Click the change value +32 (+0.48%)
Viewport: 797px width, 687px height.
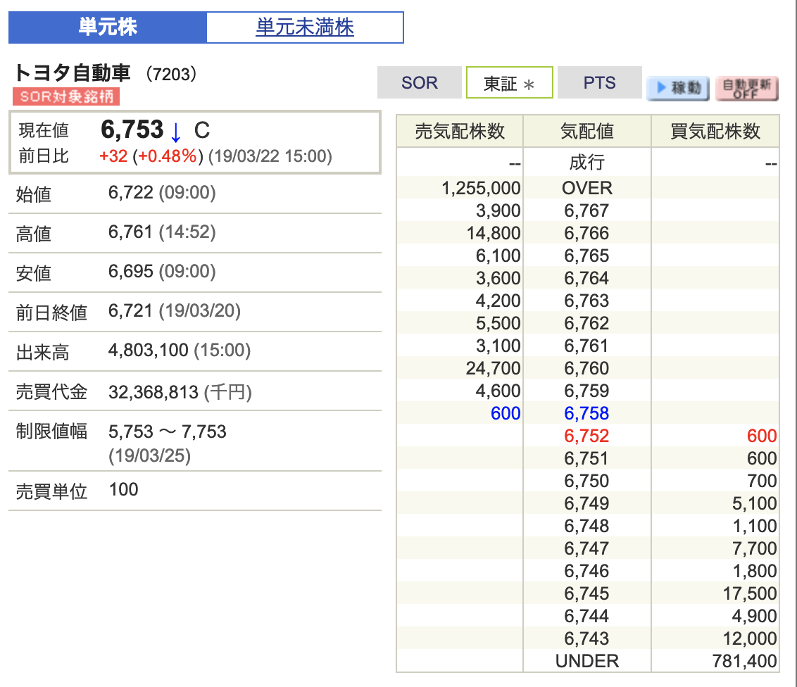[x=151, y=156]
